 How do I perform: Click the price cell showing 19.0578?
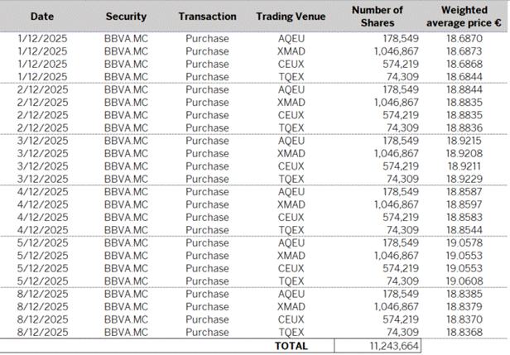click(464, 243)
